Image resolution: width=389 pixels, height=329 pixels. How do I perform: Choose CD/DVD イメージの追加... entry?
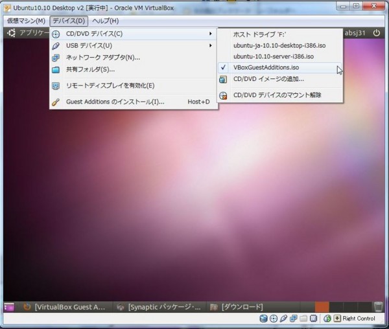(x=280, y=79)
